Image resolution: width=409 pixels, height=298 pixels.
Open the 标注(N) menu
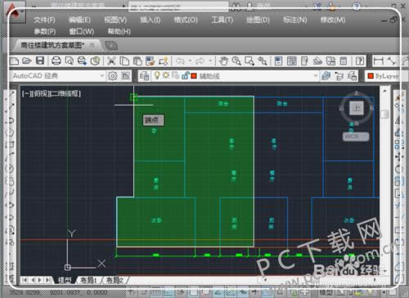pyautogui.click(x=295, y=20)
